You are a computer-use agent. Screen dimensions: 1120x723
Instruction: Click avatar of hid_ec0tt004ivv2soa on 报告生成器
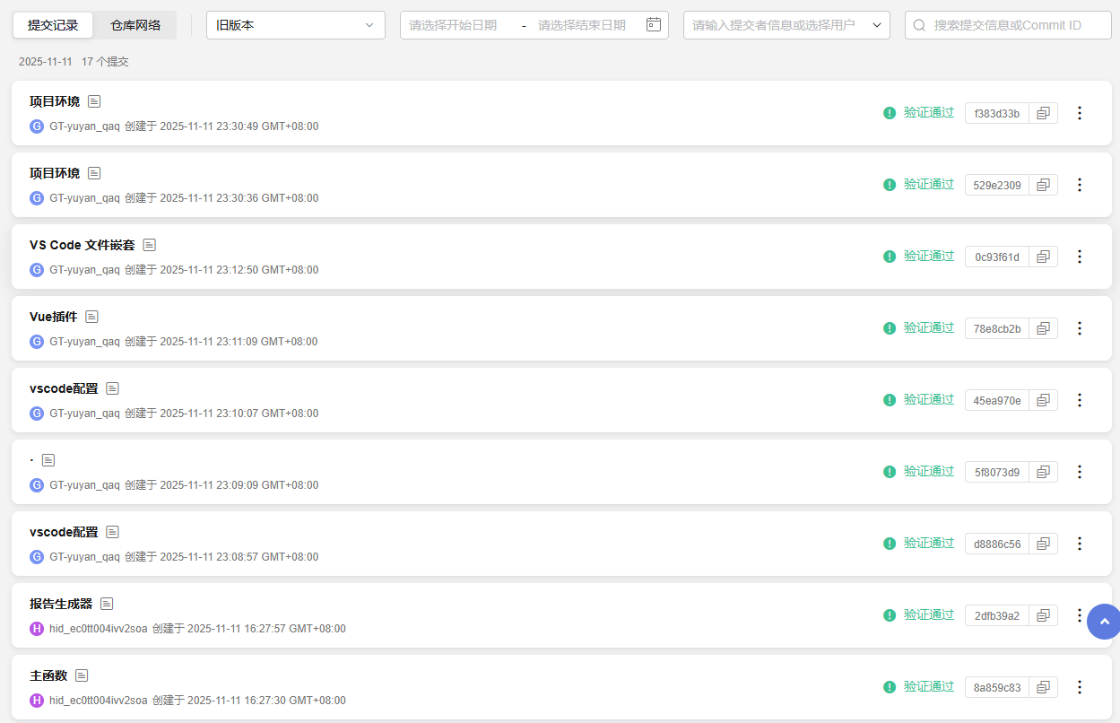pyautogui.click(x=37, y=629)
